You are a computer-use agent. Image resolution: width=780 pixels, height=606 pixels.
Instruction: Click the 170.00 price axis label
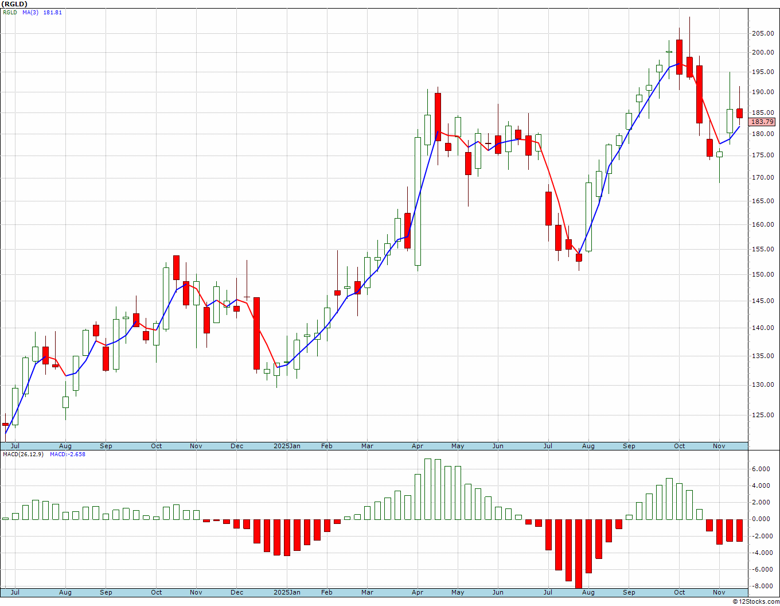(x=763, y=177)
